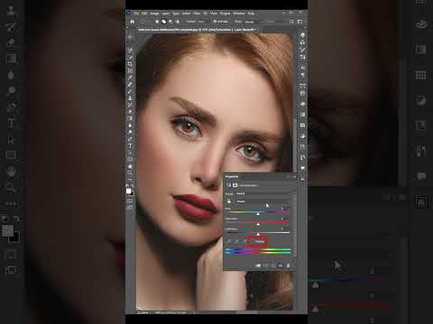Select the Rectangle shape tool

130,159
